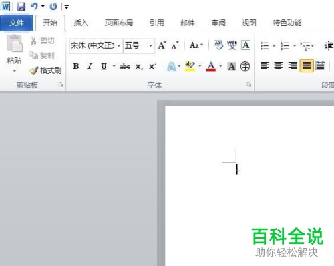This screenshot has height=266, width=334.
Task: Switch to the 插入 (Insert) tab
Action: 81,23
